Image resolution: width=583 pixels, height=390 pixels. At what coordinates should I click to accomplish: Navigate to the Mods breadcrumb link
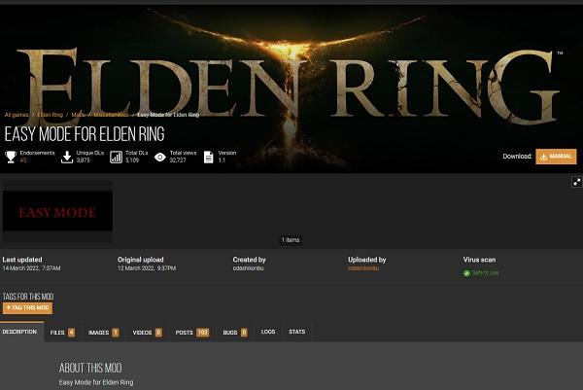click(x=78, y=115)
